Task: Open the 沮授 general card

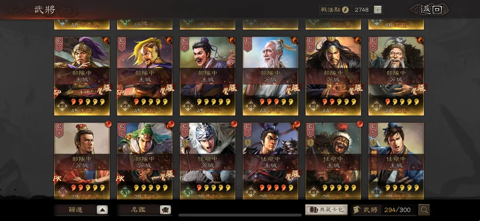Action: 207,76
